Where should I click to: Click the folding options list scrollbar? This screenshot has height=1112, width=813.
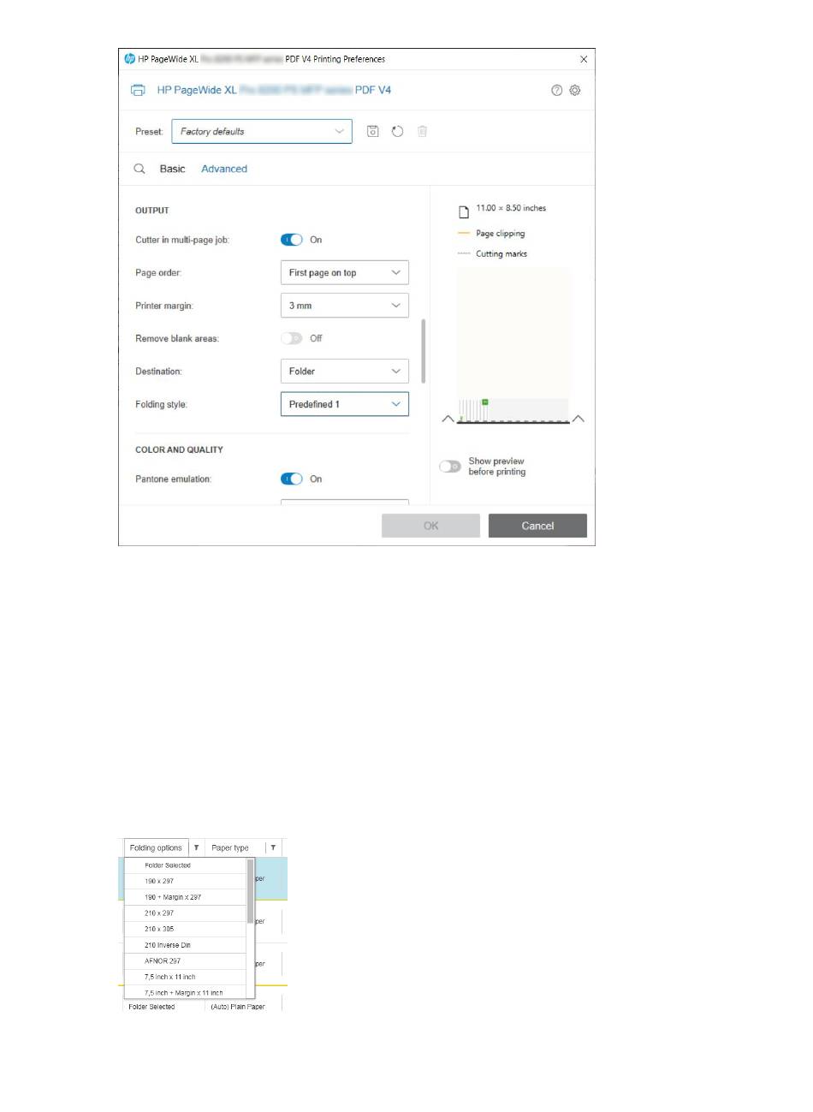tap(251, 891)
